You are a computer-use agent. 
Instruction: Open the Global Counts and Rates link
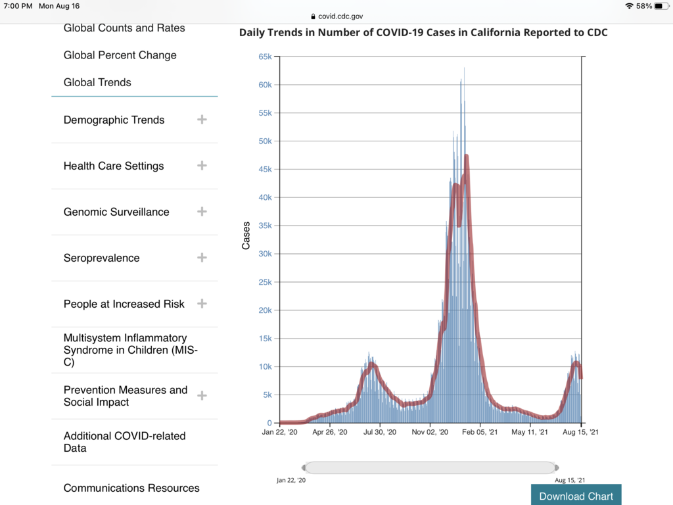click(x=124, y=28)
